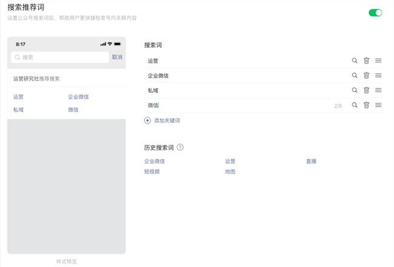Click the preview phone search box
The width and height of the screenshot is (394, 267).
coord(60,57)
